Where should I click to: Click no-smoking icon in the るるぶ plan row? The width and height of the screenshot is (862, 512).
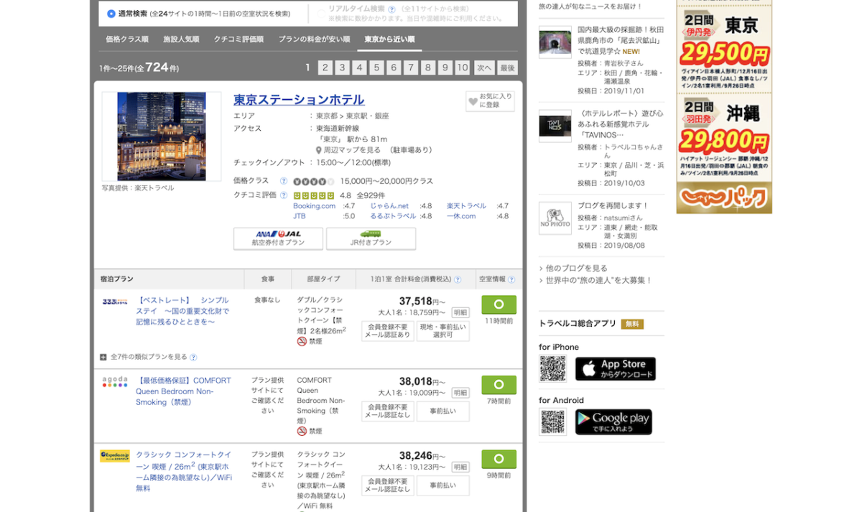[302, 341]
